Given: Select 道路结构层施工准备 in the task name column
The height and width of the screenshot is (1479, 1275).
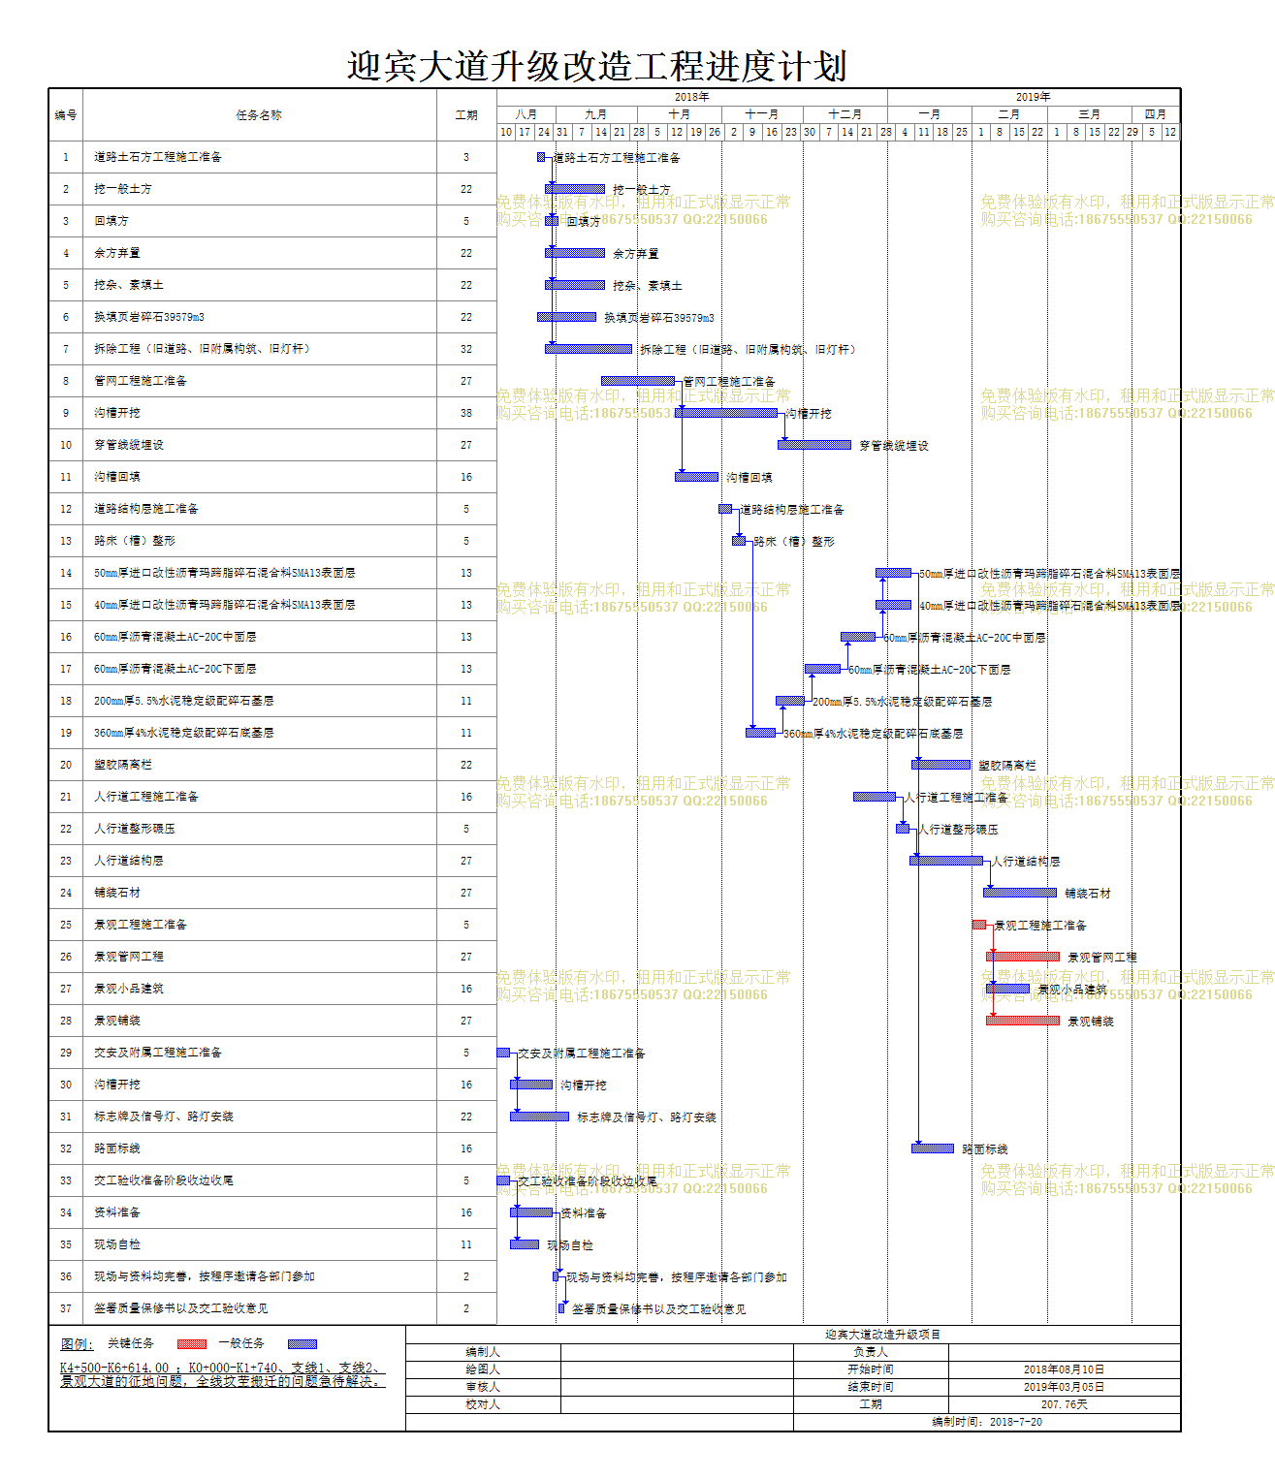Looking at the screenshot, I should click(x=146, y=509).
